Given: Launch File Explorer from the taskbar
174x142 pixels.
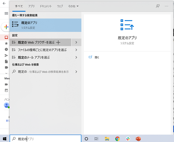Looking at the screenshot, I should tap(107, 139).
